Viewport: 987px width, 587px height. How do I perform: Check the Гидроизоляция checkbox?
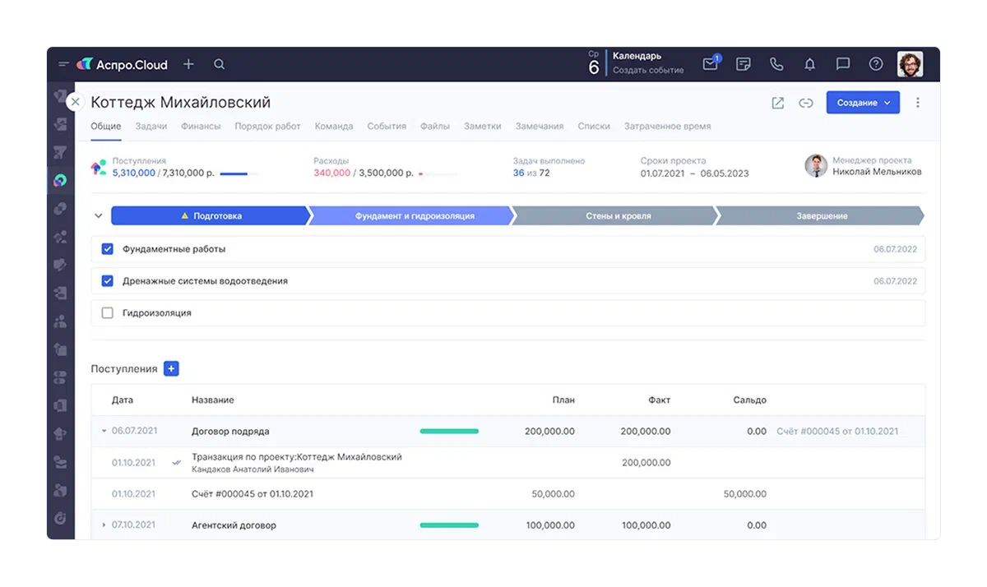107,313
